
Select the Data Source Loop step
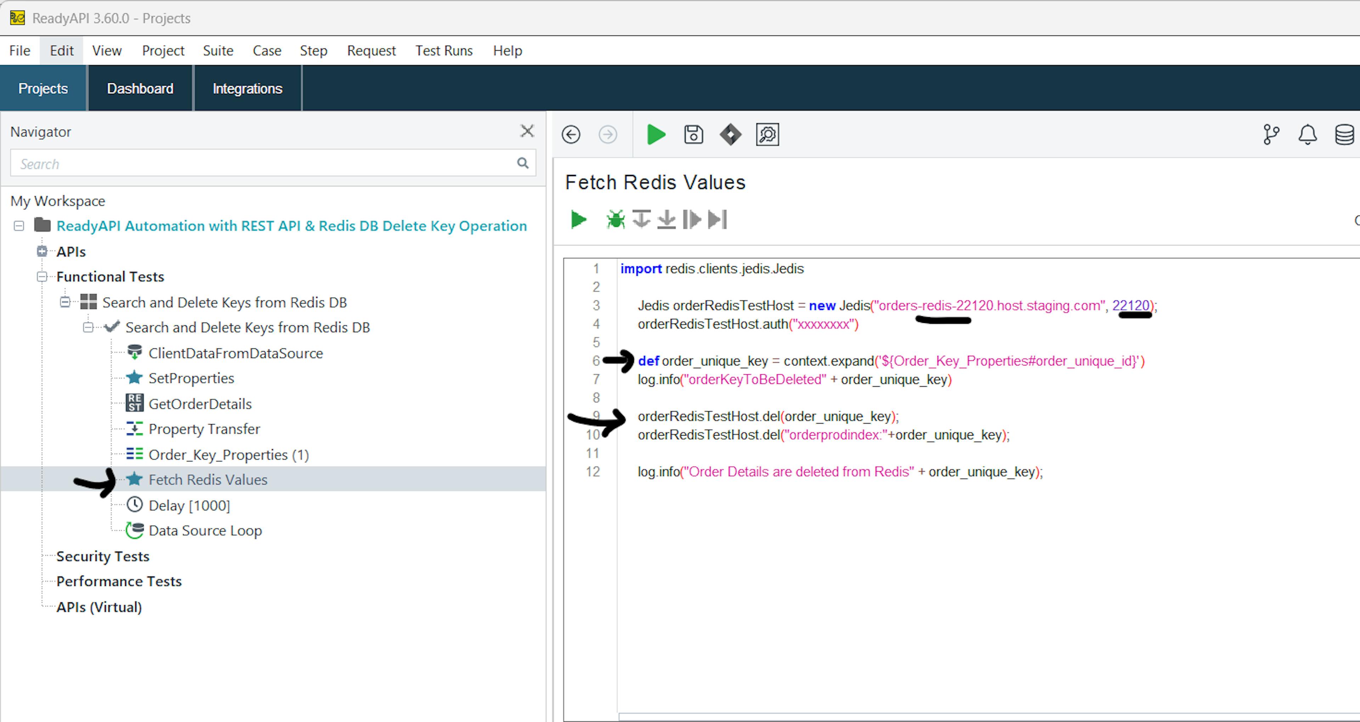(205, 530)
